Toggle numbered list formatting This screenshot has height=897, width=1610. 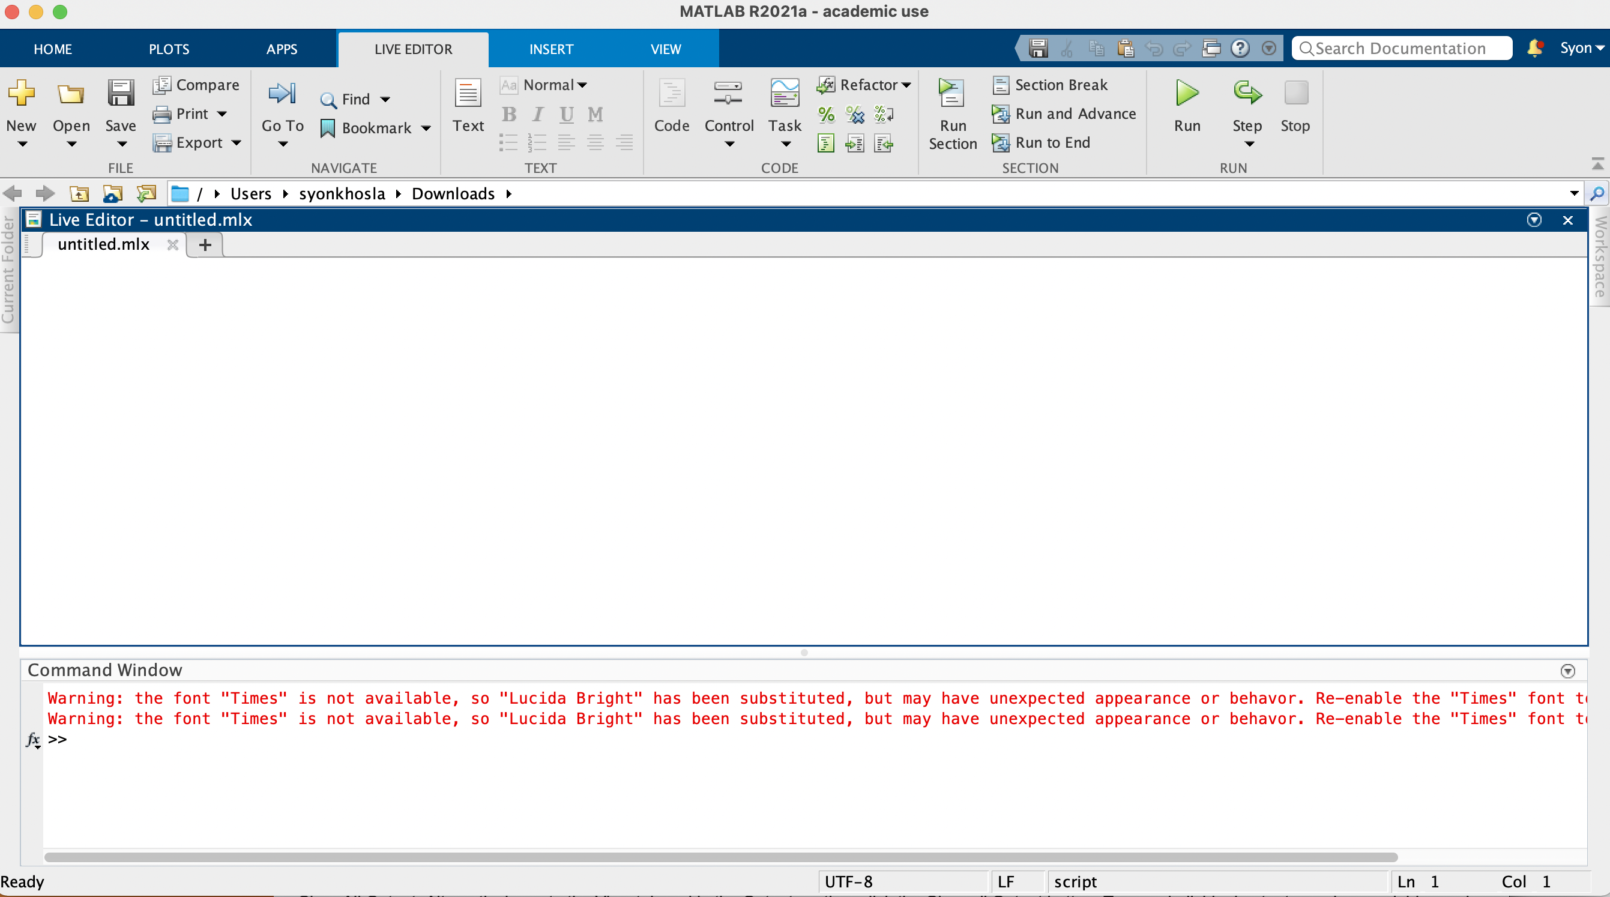537,143
